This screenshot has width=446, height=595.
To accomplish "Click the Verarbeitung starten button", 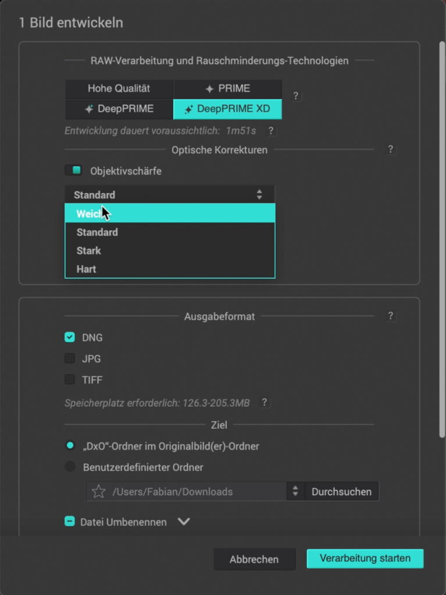I will pyautogui.click(x=365, y=558).
